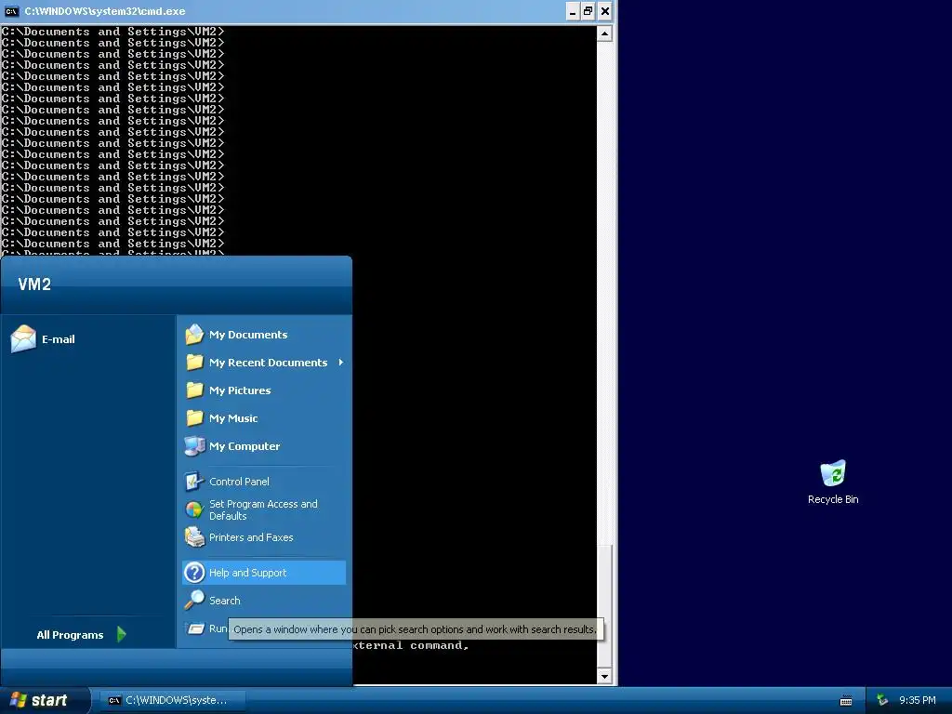Viewport: 952px width, 714px height.
Task: Click the Set Program Access and Defaults icon
Action: 194,509
